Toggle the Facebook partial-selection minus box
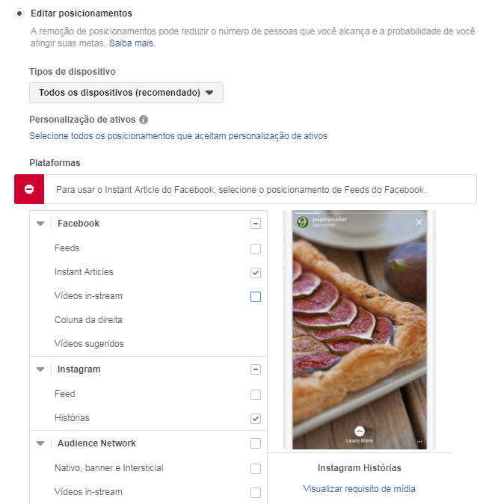 point(256,224)
